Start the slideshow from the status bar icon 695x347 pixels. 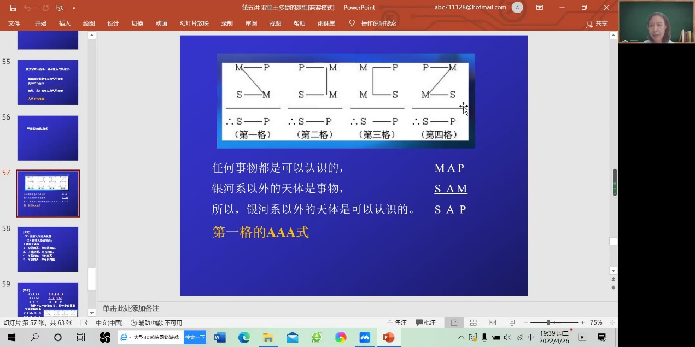(512, 323)
